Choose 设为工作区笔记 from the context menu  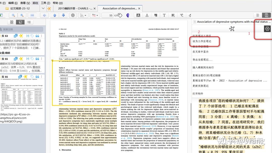point(201,41)
